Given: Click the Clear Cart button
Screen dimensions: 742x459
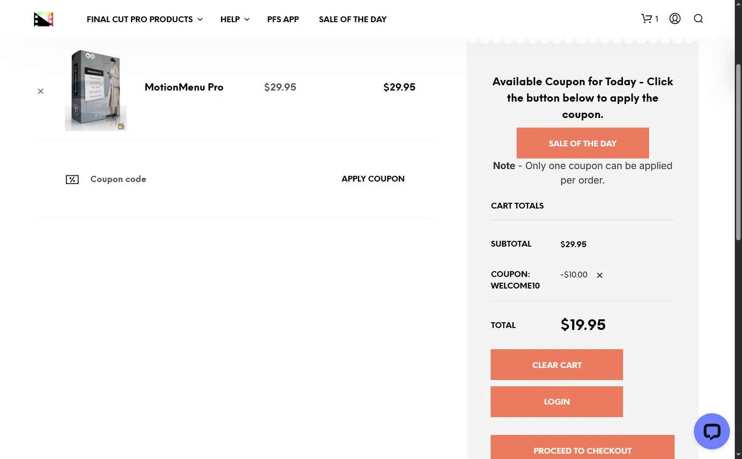Looking at the screenshot, I should coord(557,365).
